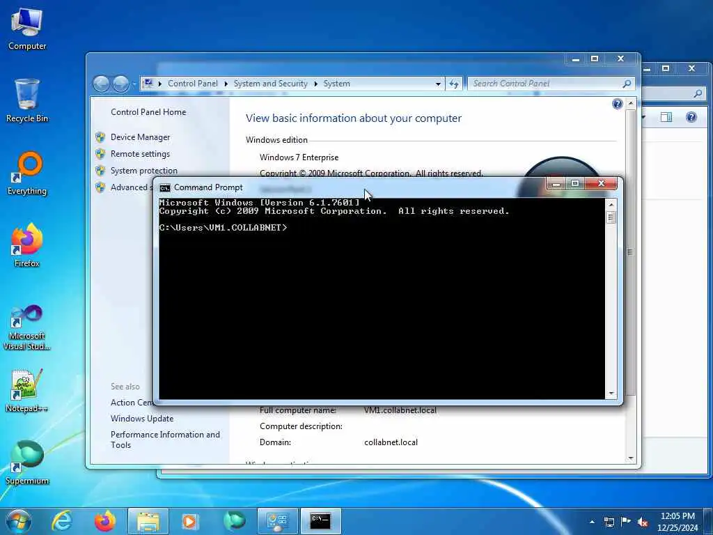Click the background window's search magnifier
This screenshot has height=535, width=713.
tap(698, 94)
